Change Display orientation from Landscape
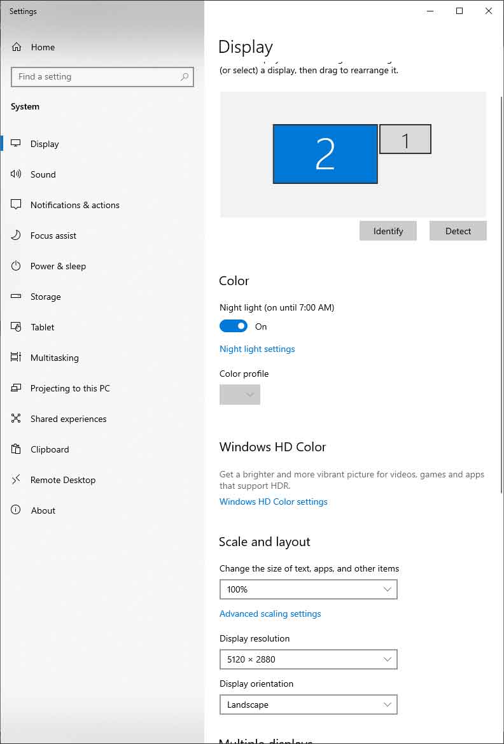Screen dimensions: 504x744 coord(308,705)
